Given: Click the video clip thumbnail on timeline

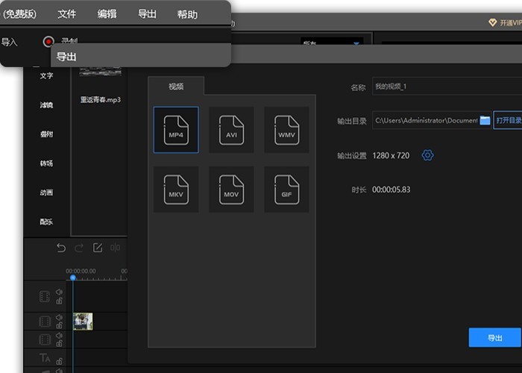Looking at the screenshot, I should coord(83,322).
